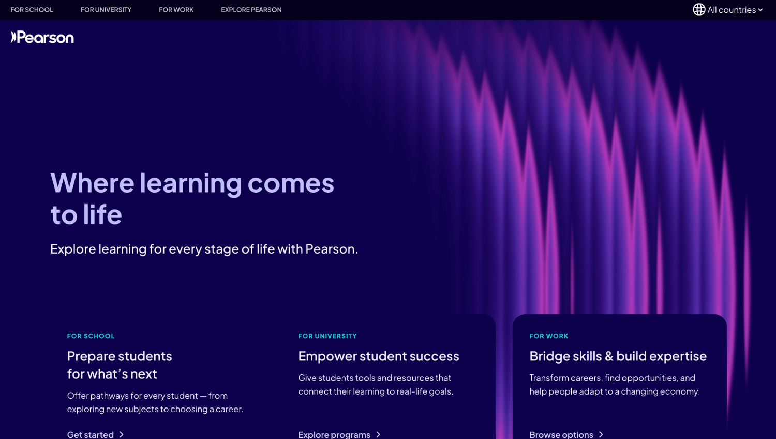Click the arrow icon next to Browse options
Screen dimensions: 776x439
pos(601,435)
